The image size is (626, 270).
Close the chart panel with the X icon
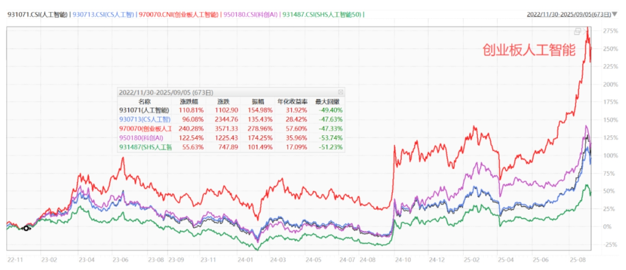click(x=586, y=31)
